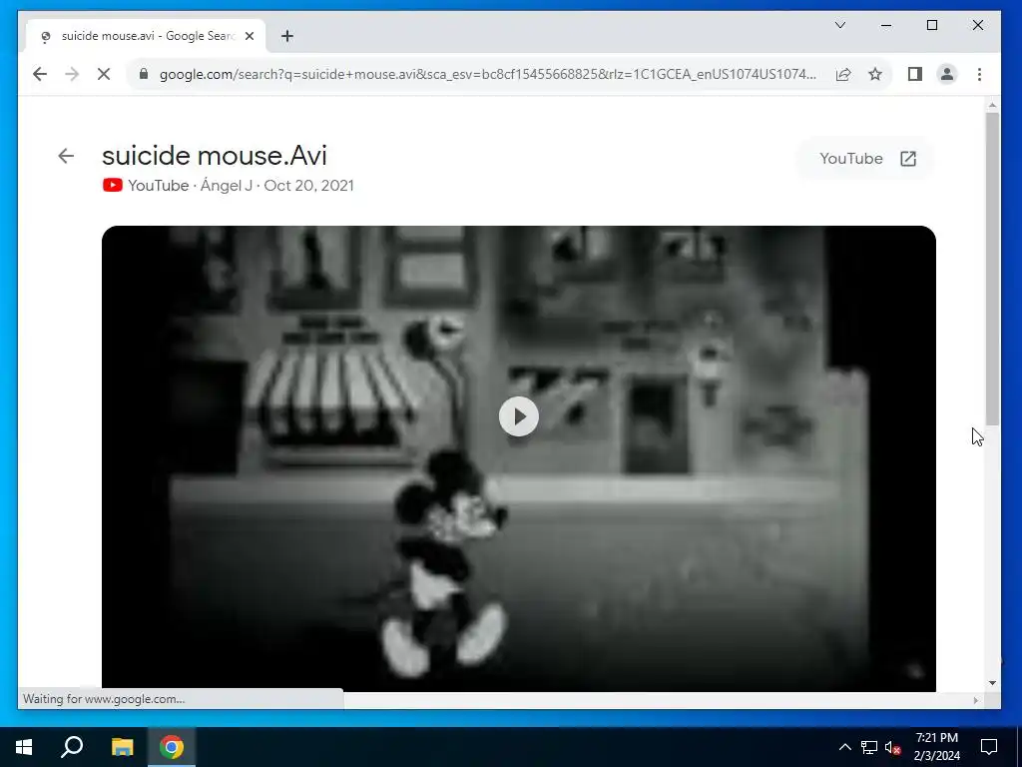Screen dimensions: 1022x767
Task: Open a new tab with plus button
Action: tap(287, 36)
